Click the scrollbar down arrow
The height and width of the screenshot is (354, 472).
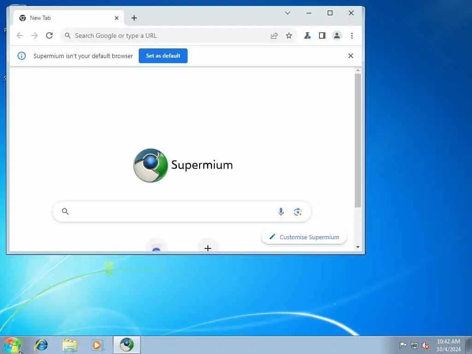(x=358, y=247)
